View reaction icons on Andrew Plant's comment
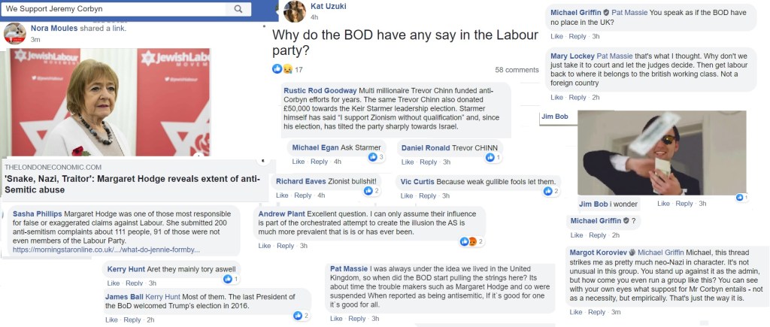Viewport: 770px width, 327px height. coord(468,241)
